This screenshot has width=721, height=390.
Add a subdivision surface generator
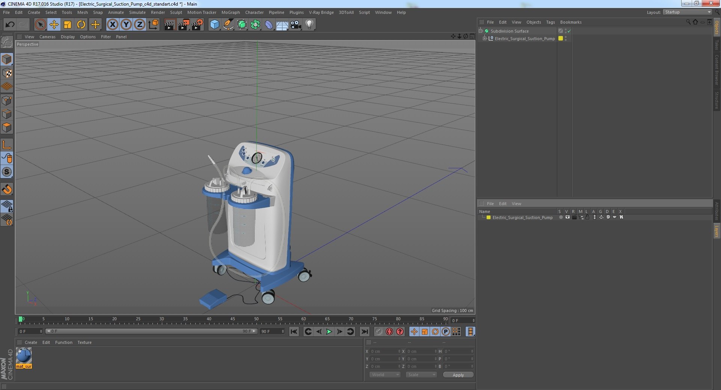(242, 25)
